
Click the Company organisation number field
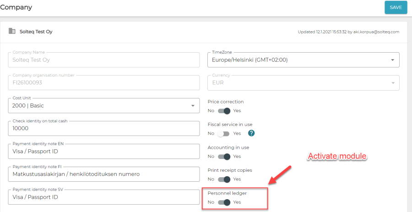point(104,83)
